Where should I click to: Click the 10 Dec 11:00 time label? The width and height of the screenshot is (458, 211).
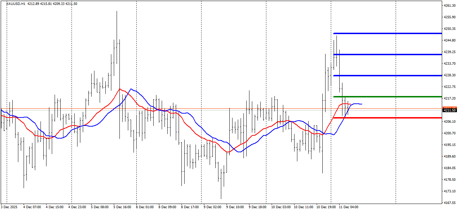point(303,207)
